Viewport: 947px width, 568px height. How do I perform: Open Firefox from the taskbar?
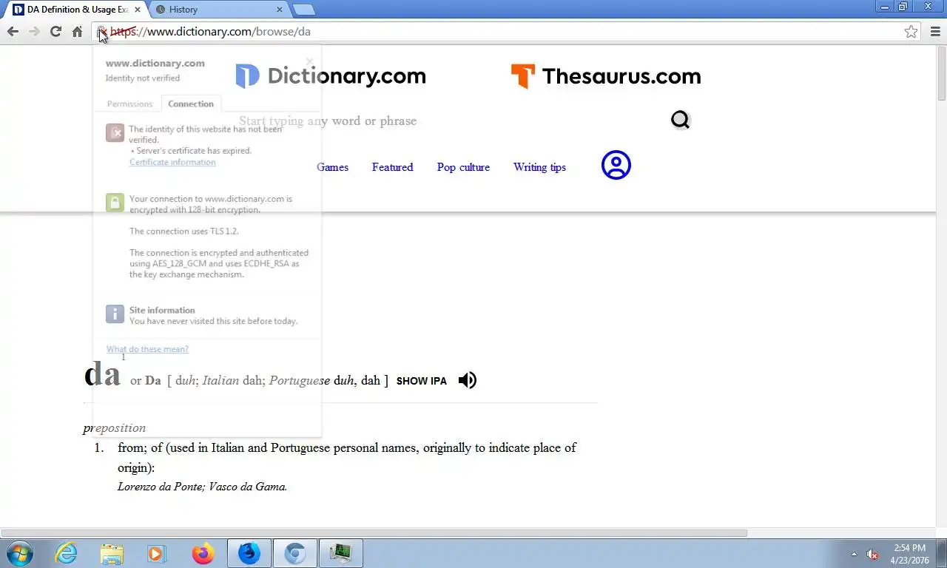pyautogui.click(x=202, y=553)
